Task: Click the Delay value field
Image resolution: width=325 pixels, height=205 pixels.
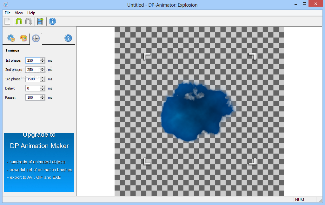Action: pyautogui.click(x=33, y=88)
